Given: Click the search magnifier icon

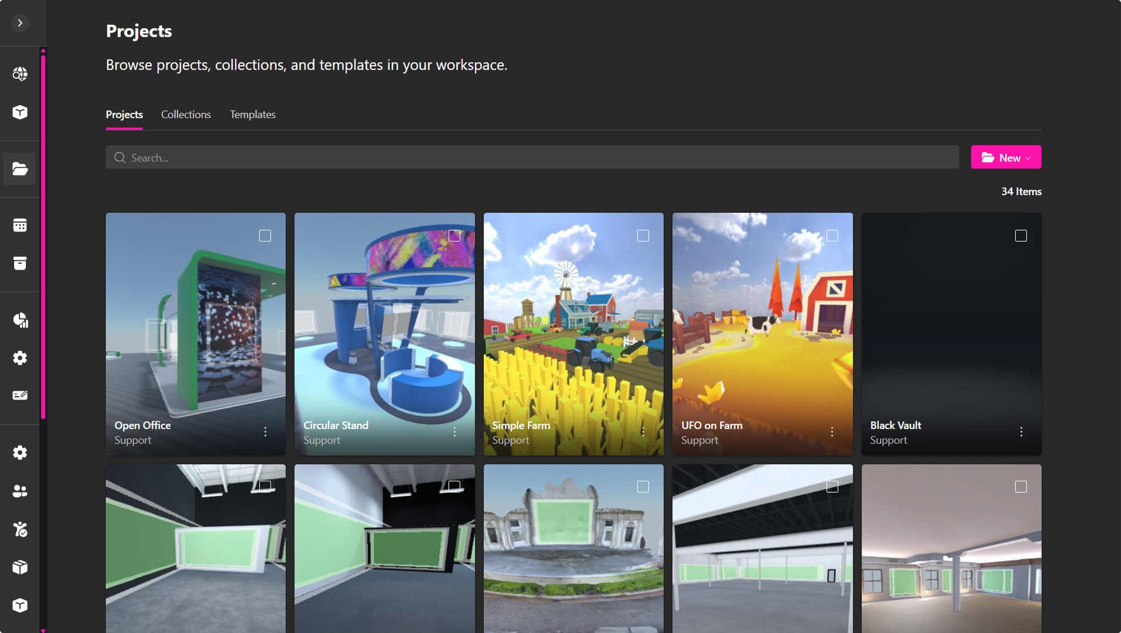Looking at the screenshot, I should pyautogui.click(x=120, y=158).
